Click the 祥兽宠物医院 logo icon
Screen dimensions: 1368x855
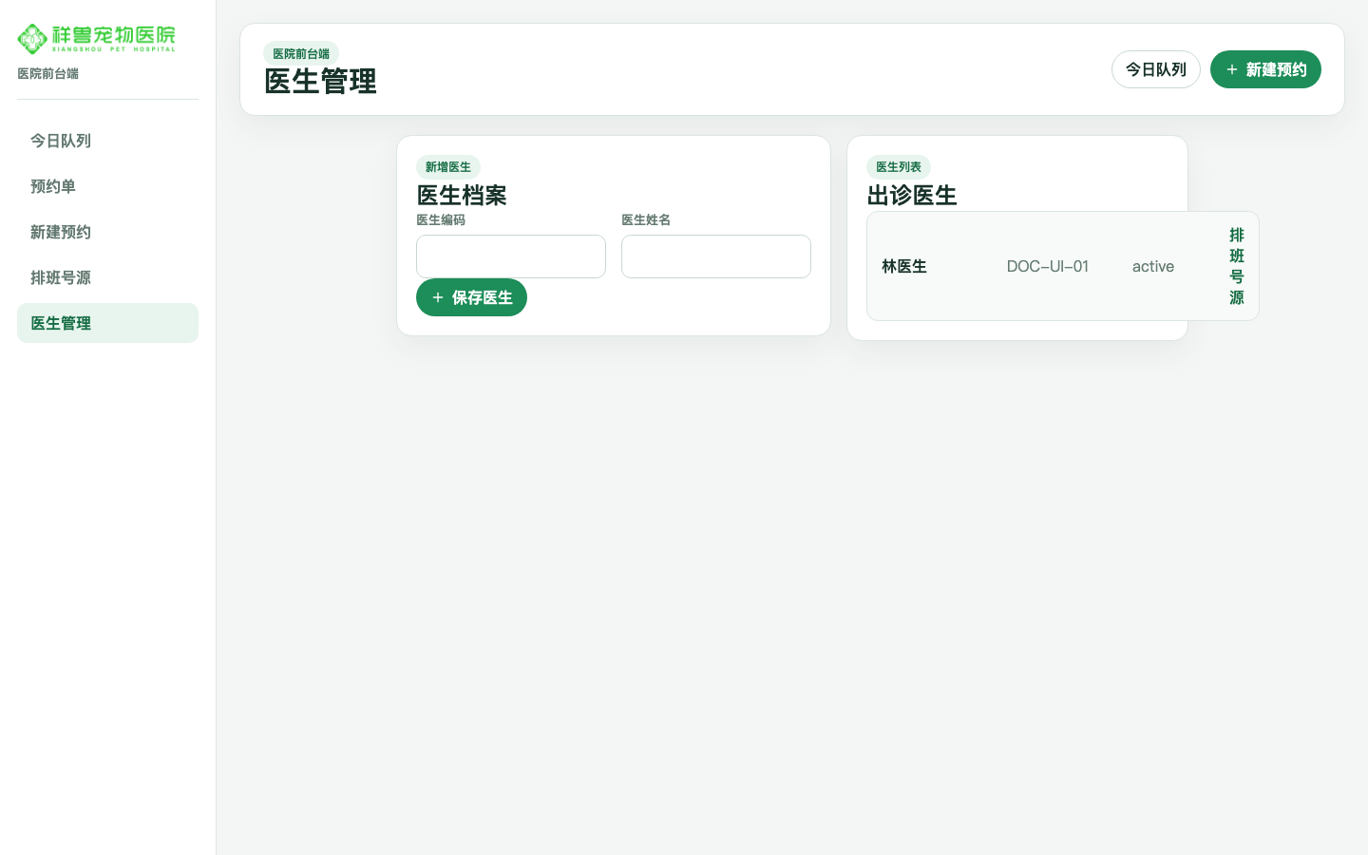[32, 38]
